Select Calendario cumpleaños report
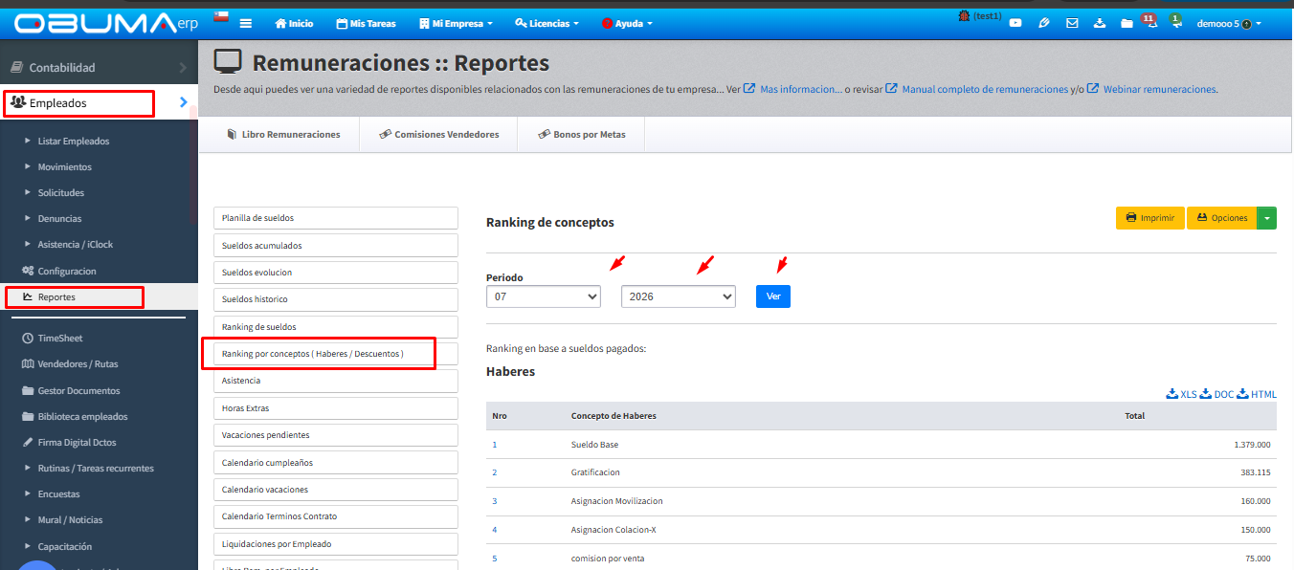Image resolution: width=1294 pixels, height=570 pixels. [336, 463]
